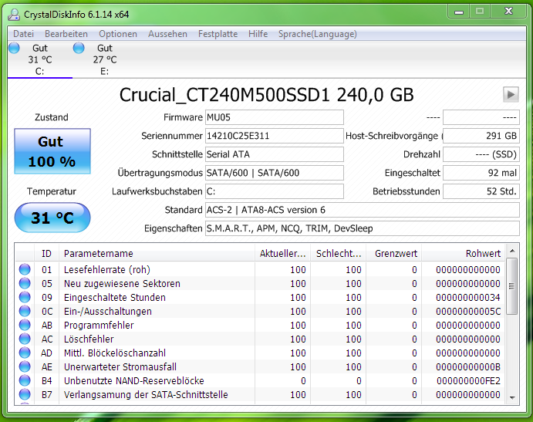Click raw value 000000000034
This screenshot has width=533, height=422.
click(x=468, y=298)
